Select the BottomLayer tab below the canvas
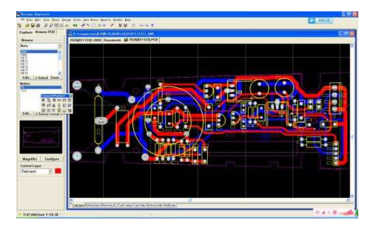Screen dimensions: 367x229 click(93, 205)
